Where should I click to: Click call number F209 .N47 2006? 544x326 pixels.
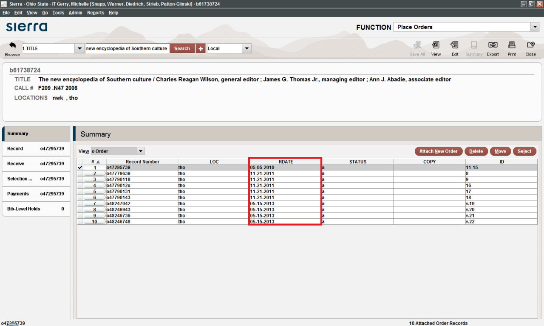(x=58, y=88)
